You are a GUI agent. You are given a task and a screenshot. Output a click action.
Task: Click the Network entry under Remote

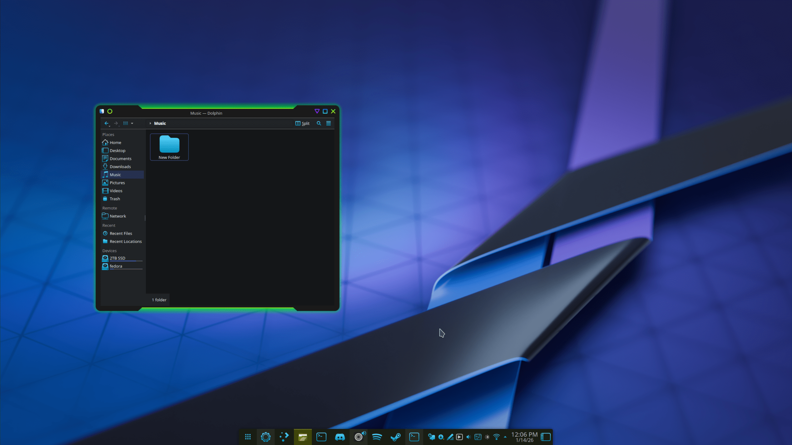tap(118, 216)
